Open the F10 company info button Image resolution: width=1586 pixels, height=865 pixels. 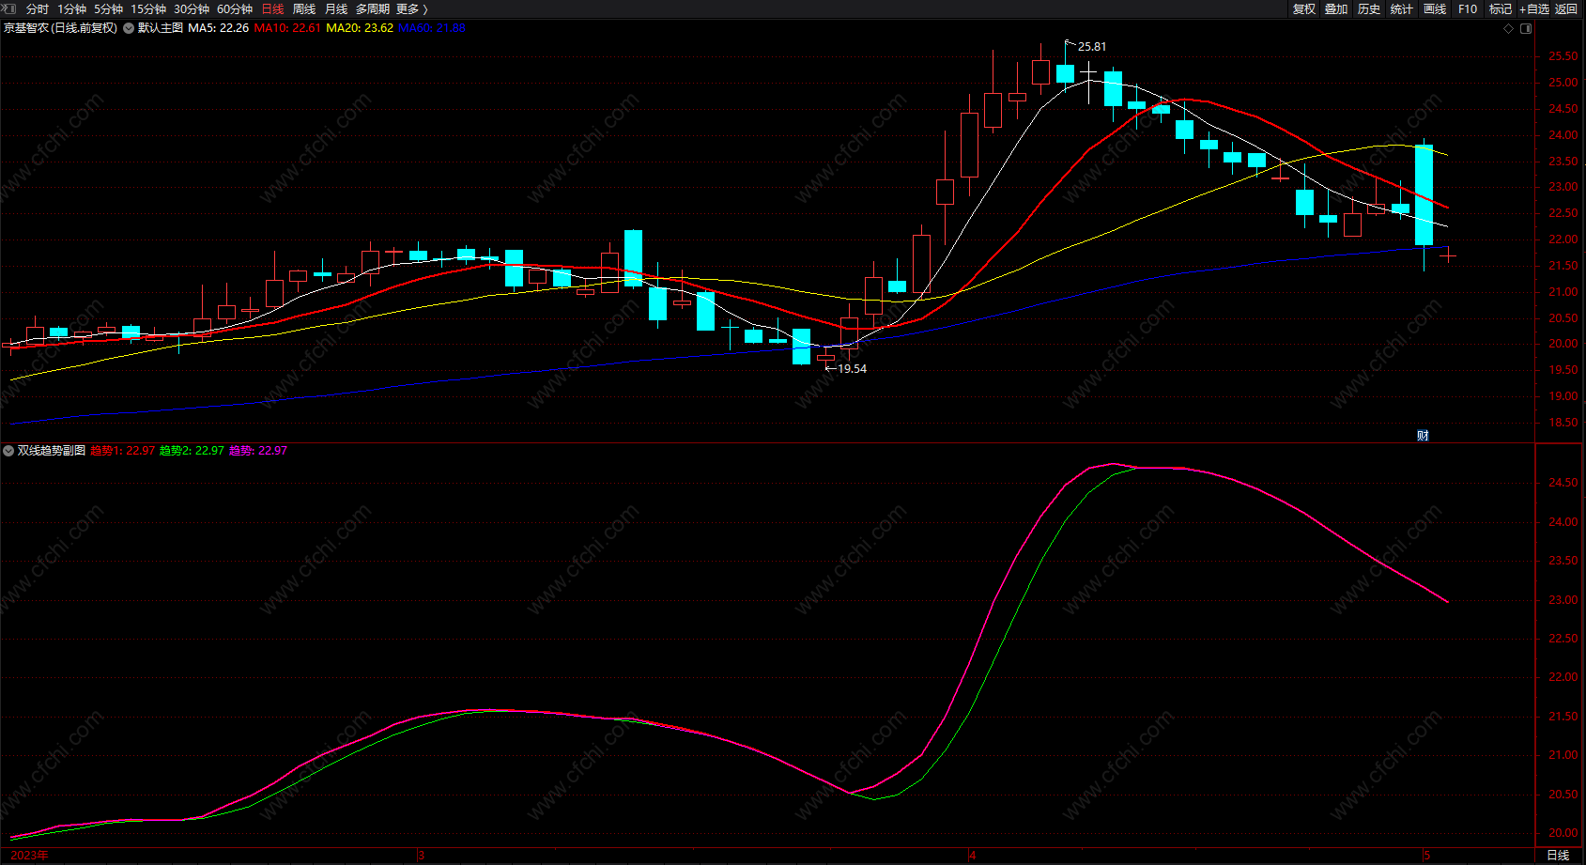click(x=1468, y=9)
